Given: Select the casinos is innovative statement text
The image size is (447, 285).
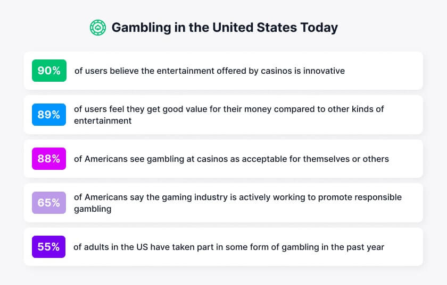Looking at the screenshot, I should 210,71.
